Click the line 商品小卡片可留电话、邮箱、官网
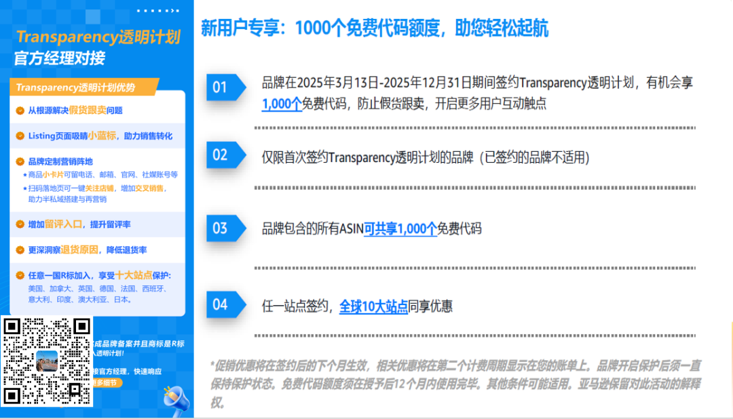733x419 pixels. 100,175
